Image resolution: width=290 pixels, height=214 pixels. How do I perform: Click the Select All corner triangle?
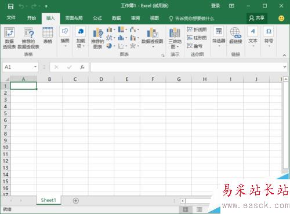[x=7, y=79]
